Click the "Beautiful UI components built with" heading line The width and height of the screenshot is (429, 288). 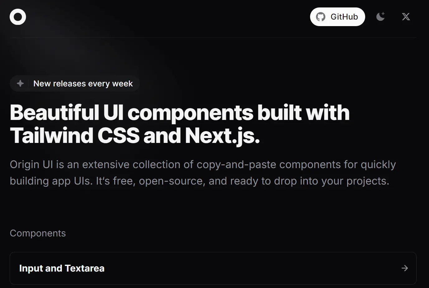click(180, 112)
